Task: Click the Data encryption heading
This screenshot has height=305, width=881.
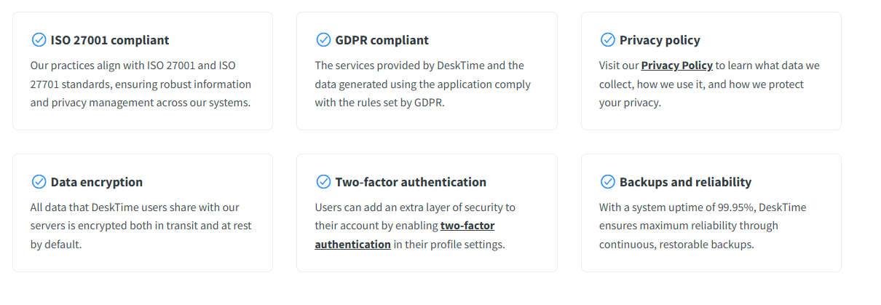Action: (x=97, y=182)
